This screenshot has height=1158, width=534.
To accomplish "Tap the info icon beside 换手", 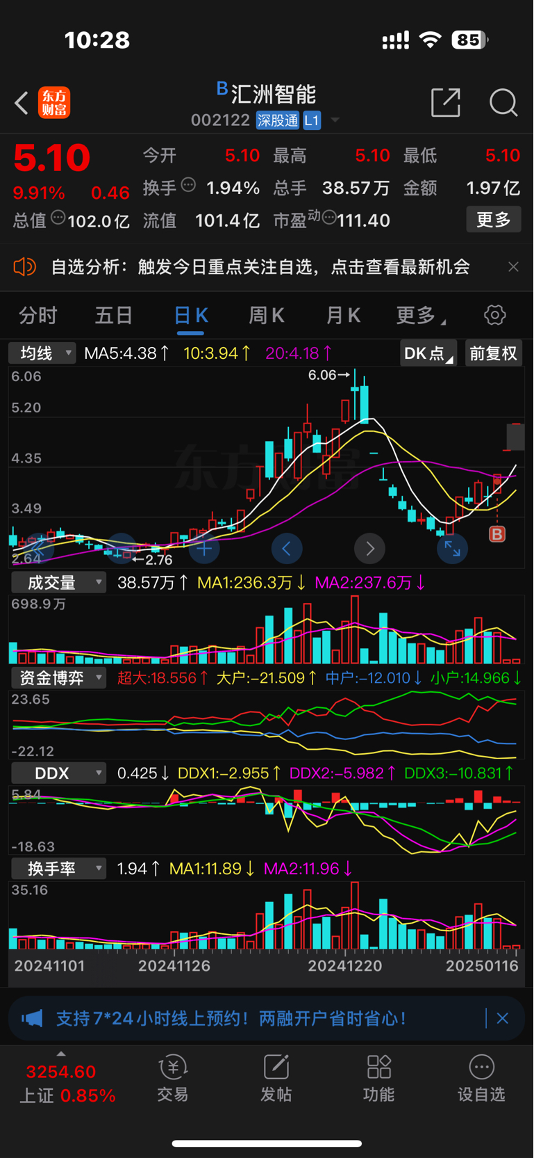I will (x=188, y=185).
